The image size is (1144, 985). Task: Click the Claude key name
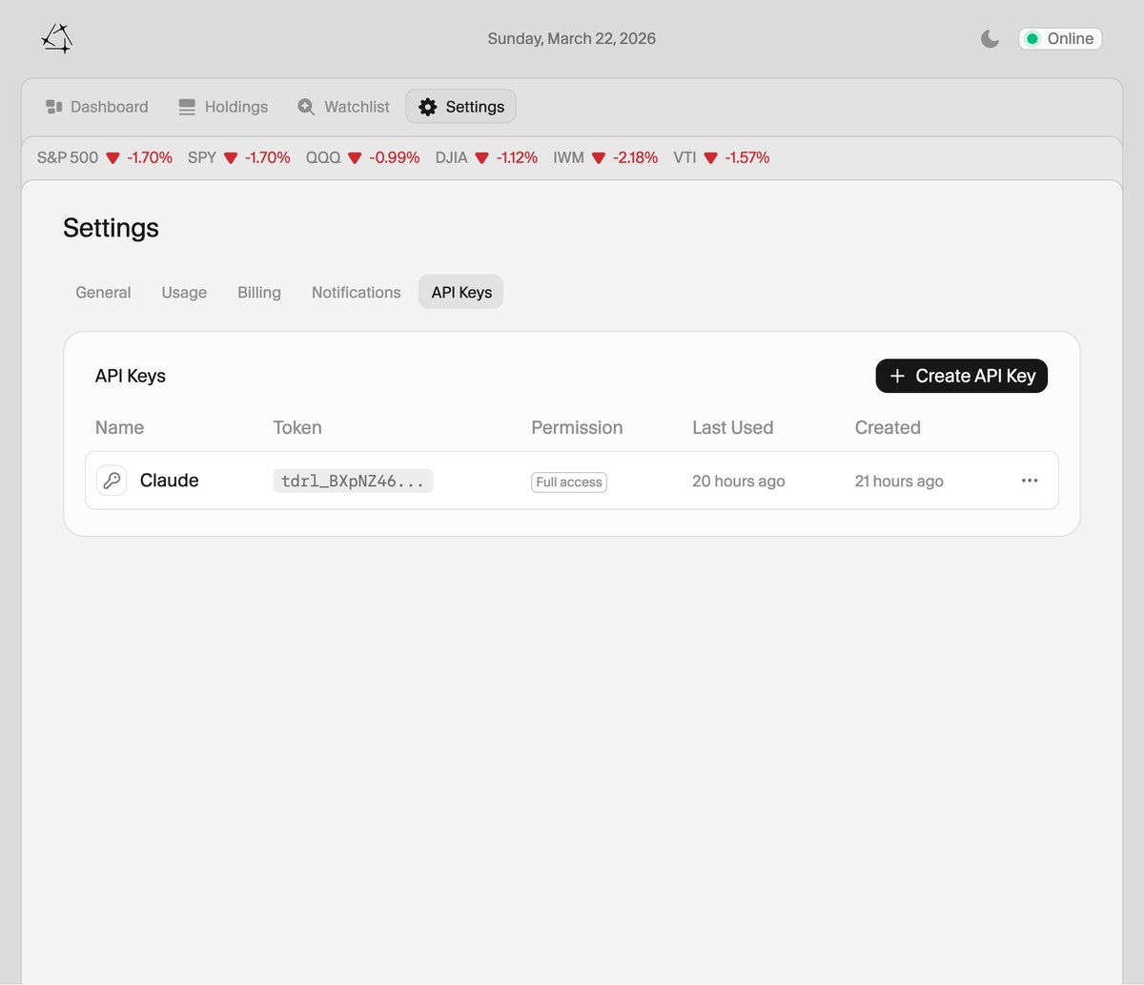click(170, 481)
